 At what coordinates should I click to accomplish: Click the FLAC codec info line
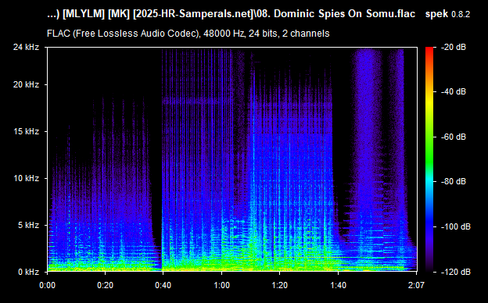[x=188, y=34]
